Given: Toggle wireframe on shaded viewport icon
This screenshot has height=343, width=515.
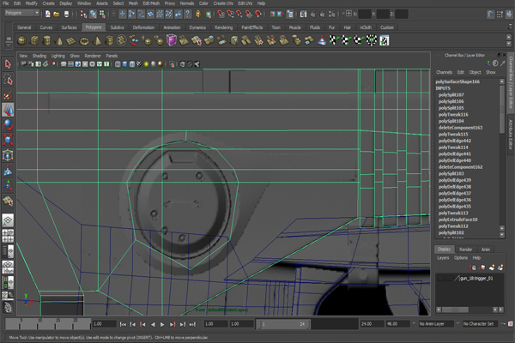Looking at the screenshot, I should point(131,64).
